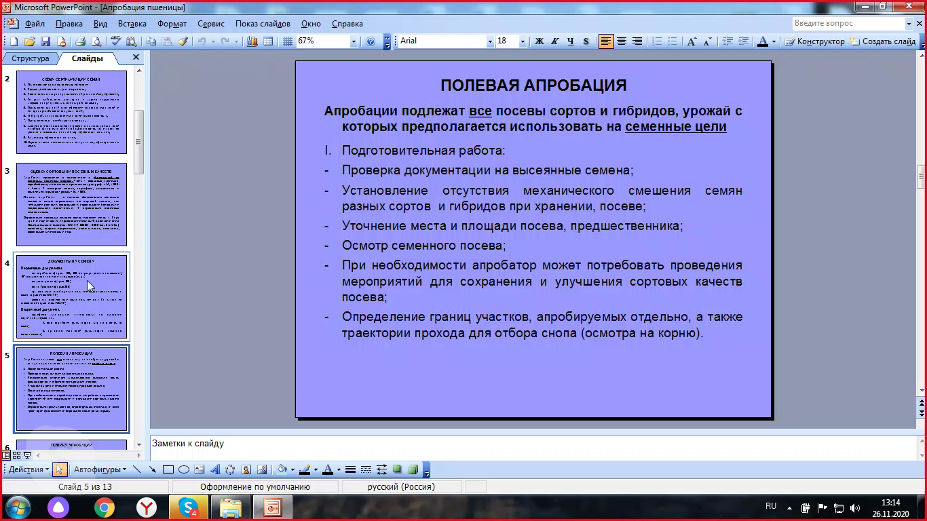The height and width of the screenshot is (521, 927).
Task: Expand the font color dropdown arrow in formatting toolbar
Action: 774,41
